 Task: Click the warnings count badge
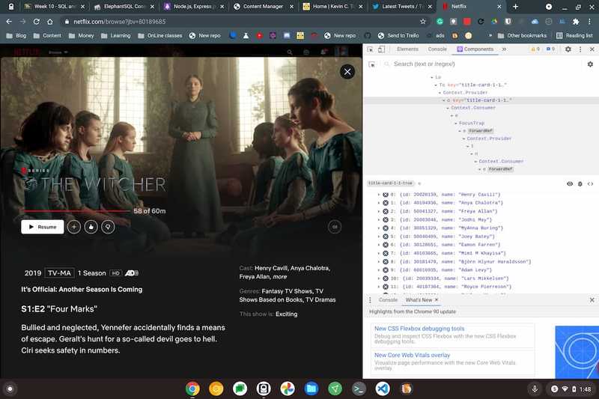click(x=535, y=49)
